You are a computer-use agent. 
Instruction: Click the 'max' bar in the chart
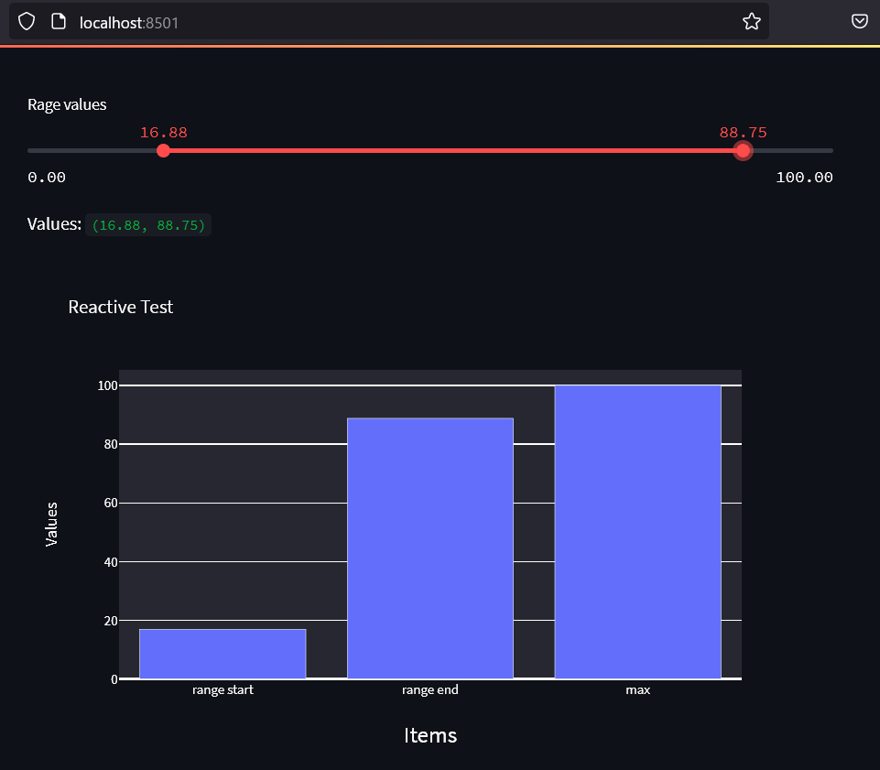coord(637,531)
